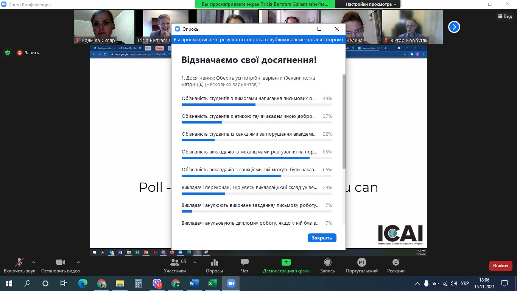Click the УКР keyboard language indicator
Screen dimensions: 517x291
click(x=465, y=283)
